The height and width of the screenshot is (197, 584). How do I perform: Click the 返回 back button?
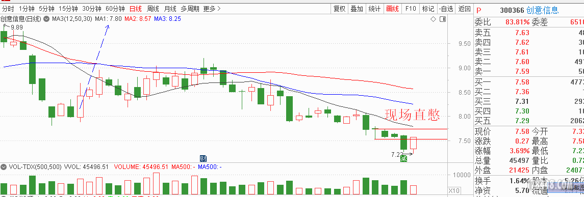tap(465, 9)
